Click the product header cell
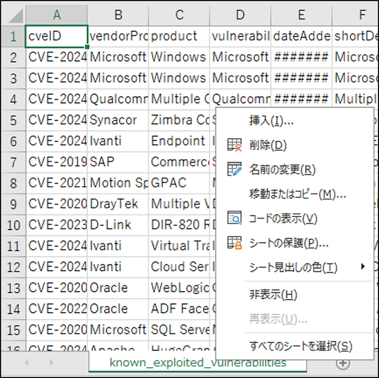 click(179, 36)
